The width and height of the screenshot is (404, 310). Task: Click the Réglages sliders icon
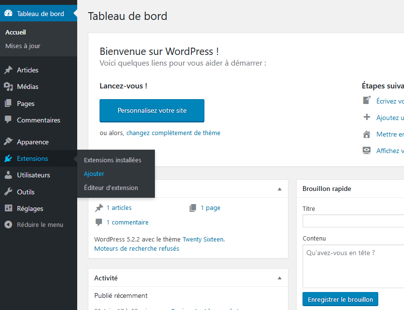point(8,208)
